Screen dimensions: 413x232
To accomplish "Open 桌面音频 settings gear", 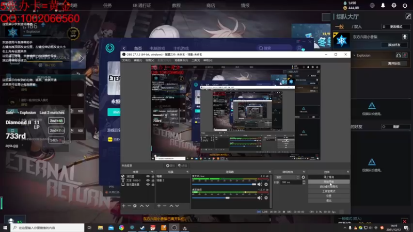I will (266, 198).
